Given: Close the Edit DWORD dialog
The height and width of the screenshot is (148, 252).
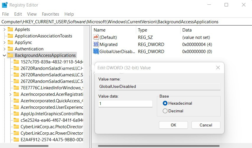Looking at the screenshot, I should [x=218, y=68].
